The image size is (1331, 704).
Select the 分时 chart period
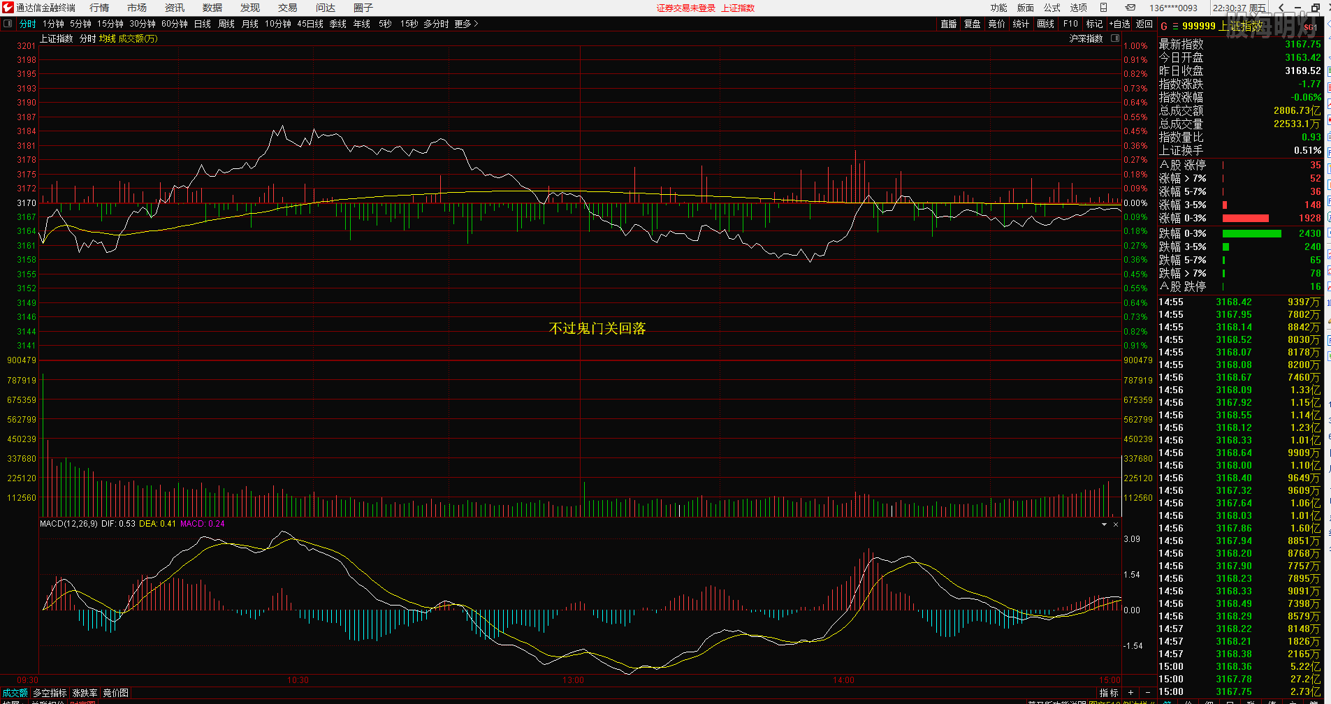(28, 24)
